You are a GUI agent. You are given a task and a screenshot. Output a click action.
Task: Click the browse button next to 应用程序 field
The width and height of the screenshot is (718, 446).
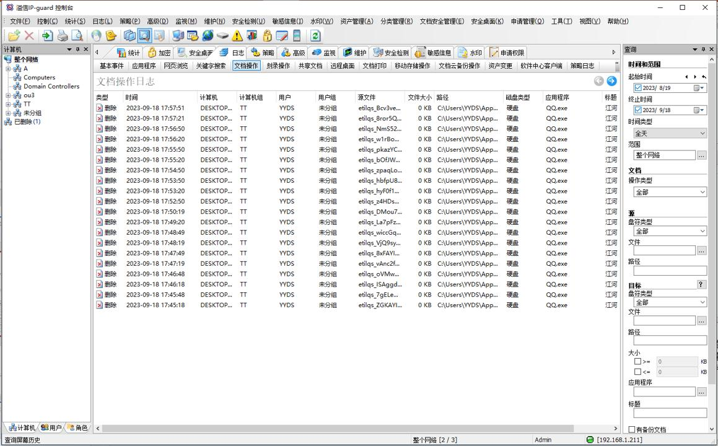(x=702, y=391)
